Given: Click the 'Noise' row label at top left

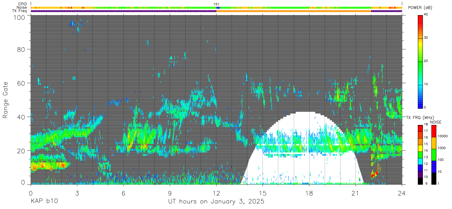Looking at the screenshot, I should pos(22,7).
